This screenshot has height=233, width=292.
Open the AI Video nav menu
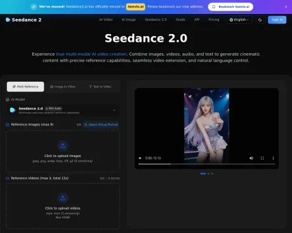tap(106, 20)
